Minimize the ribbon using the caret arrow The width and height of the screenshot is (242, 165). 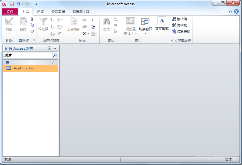[230, 12]
